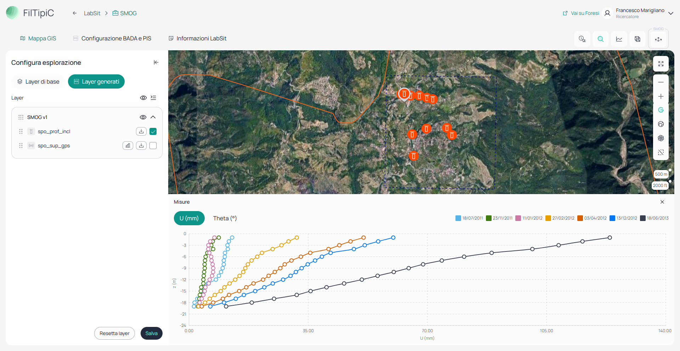
Task: Open the Francesco Marigliano user dropdown
Action: 670,13
